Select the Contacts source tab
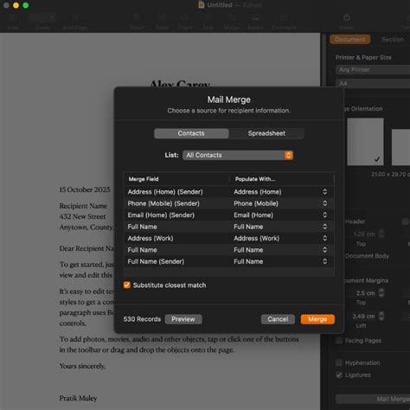This screenshot has height=410, width=410. pyautogui.click(x=191, y=133)
